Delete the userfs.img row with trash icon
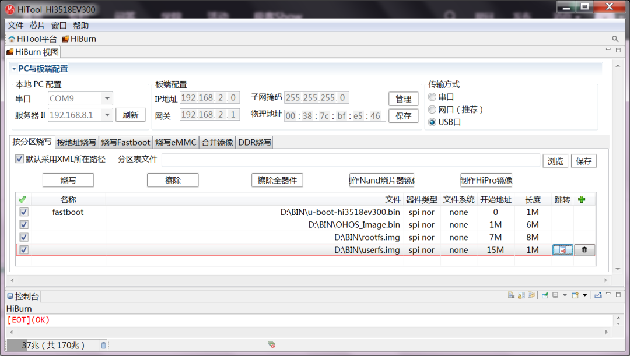 (584, 249)
